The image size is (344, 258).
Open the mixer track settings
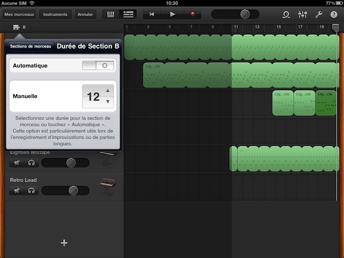pos(303,14)
